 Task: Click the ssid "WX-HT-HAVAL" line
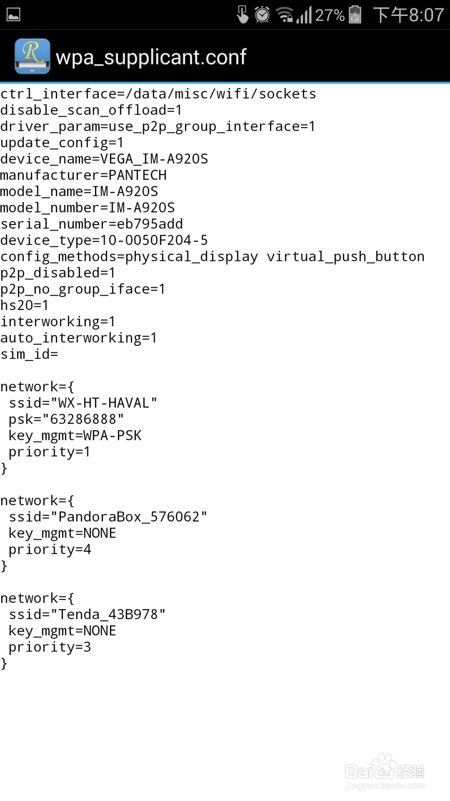83,403
